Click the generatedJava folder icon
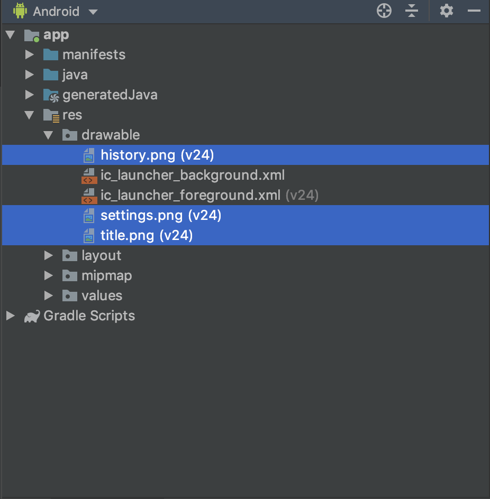The image size is (490, 499). (x=51, y=96)
